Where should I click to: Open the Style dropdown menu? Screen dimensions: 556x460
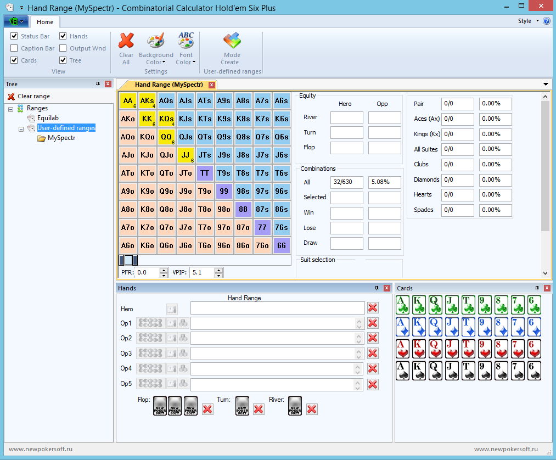(528, 21)
